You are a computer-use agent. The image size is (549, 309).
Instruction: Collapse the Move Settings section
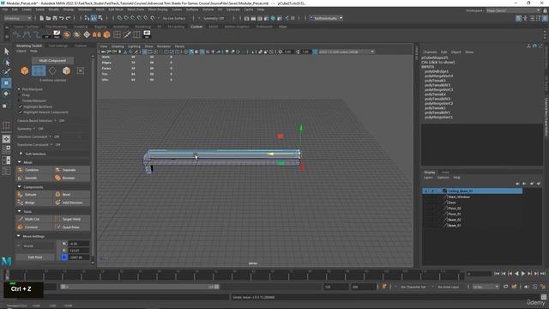[x=19, y=236]
